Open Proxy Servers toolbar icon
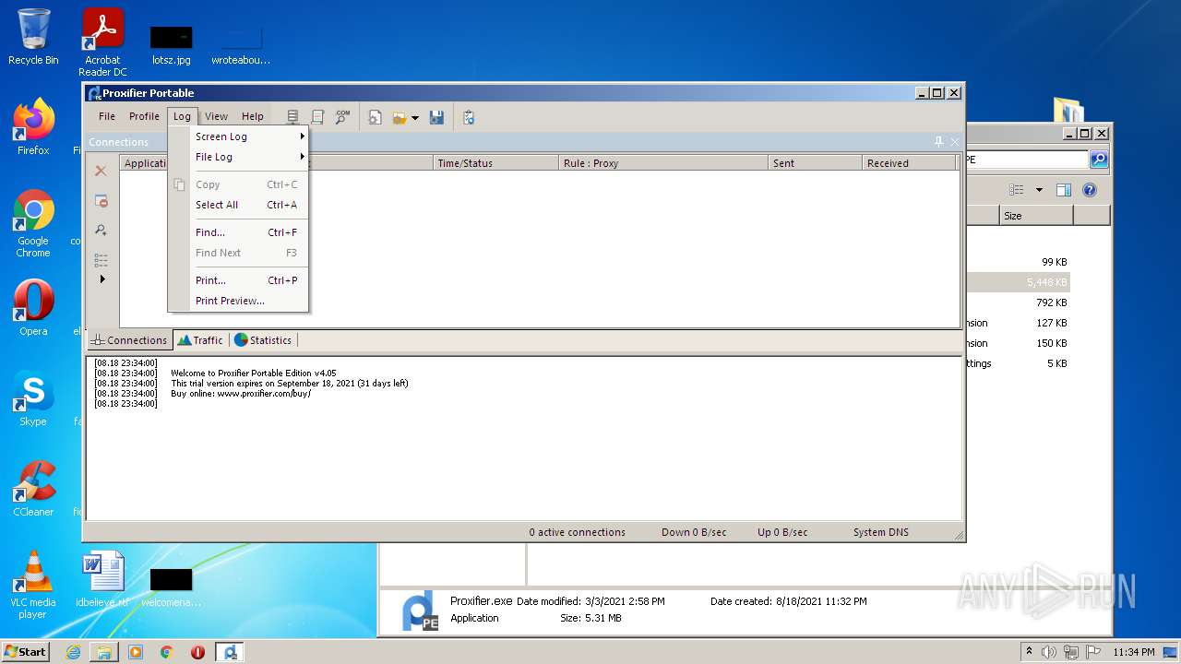Image resolution: width=1181 pixels, height=664 pixels. [x=292, y=117]
